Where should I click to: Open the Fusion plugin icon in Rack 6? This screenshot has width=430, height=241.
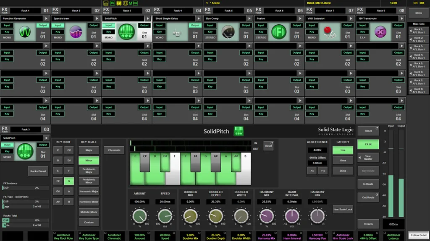coord(279,32)
